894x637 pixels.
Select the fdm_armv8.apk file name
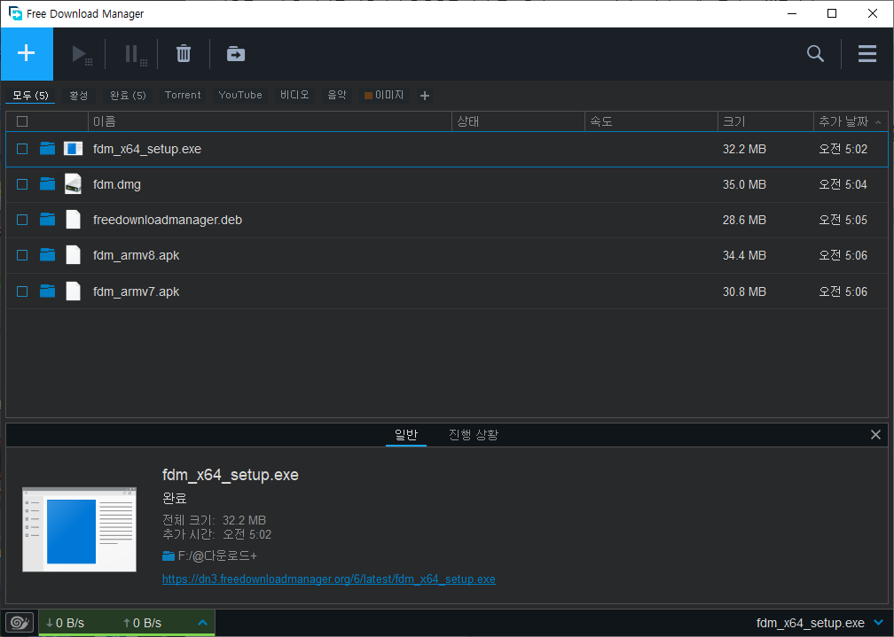tap(137, 255)
